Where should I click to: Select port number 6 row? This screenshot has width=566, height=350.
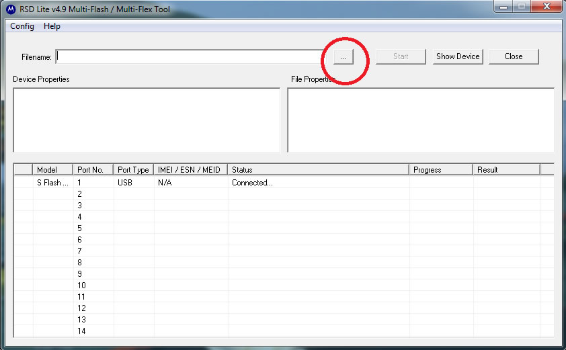point(284,240)
